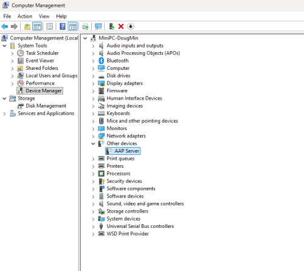
Task: Open the File menu
Action: click(x=7, y=16)
